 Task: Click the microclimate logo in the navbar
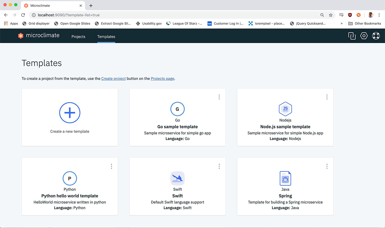coord(38,35)
